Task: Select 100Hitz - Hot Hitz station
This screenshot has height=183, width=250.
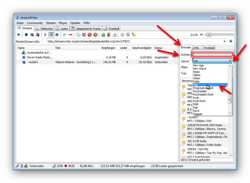Action: tap(205, 151)
